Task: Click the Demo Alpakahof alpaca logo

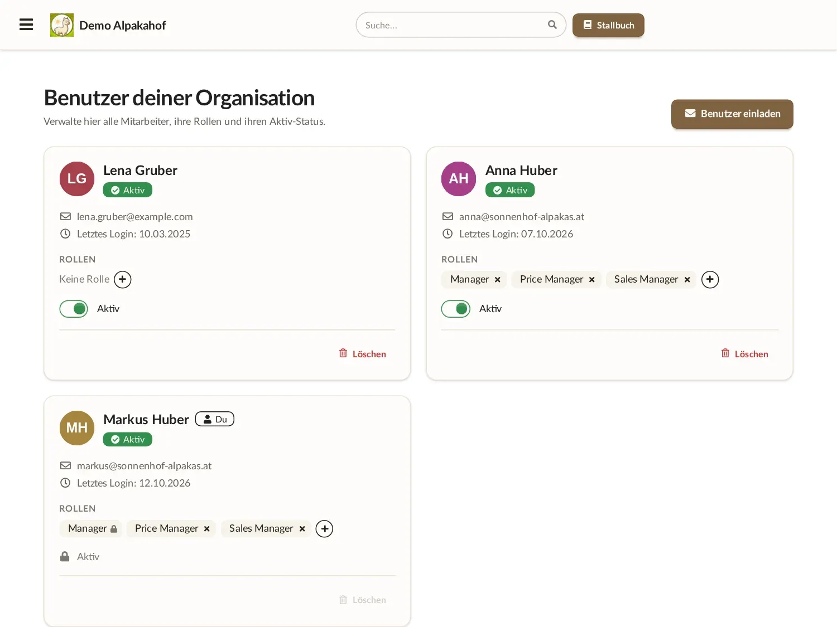Action: tap(62, 25)
